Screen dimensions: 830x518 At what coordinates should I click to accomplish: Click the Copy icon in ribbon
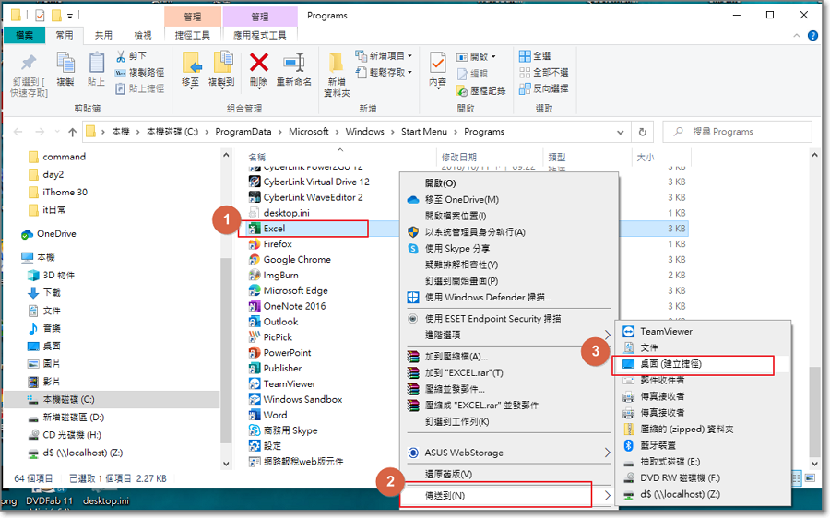pos(65,64)
